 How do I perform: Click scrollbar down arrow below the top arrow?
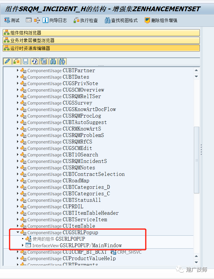point(196,76)
